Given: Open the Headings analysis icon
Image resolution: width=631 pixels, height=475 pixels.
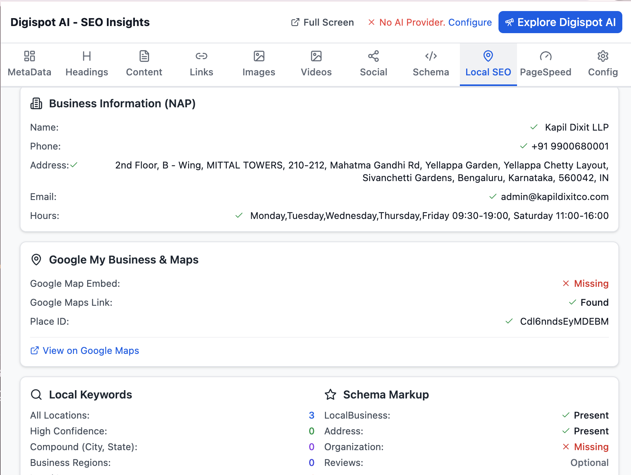Looking at the screenshot, I should tap(87, 56).
